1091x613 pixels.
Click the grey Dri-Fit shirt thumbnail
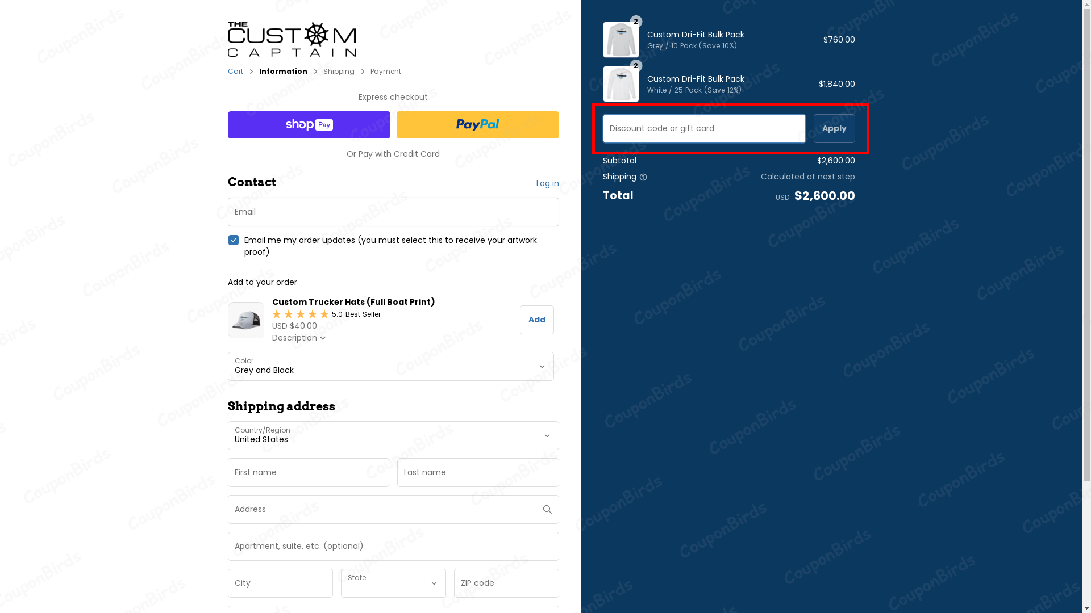[x=621, y=40]
